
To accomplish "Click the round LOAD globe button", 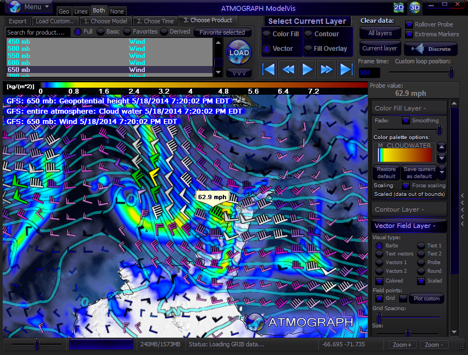I will 239,52.
